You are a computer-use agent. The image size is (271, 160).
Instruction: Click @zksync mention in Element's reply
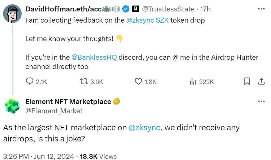point(144,128)
